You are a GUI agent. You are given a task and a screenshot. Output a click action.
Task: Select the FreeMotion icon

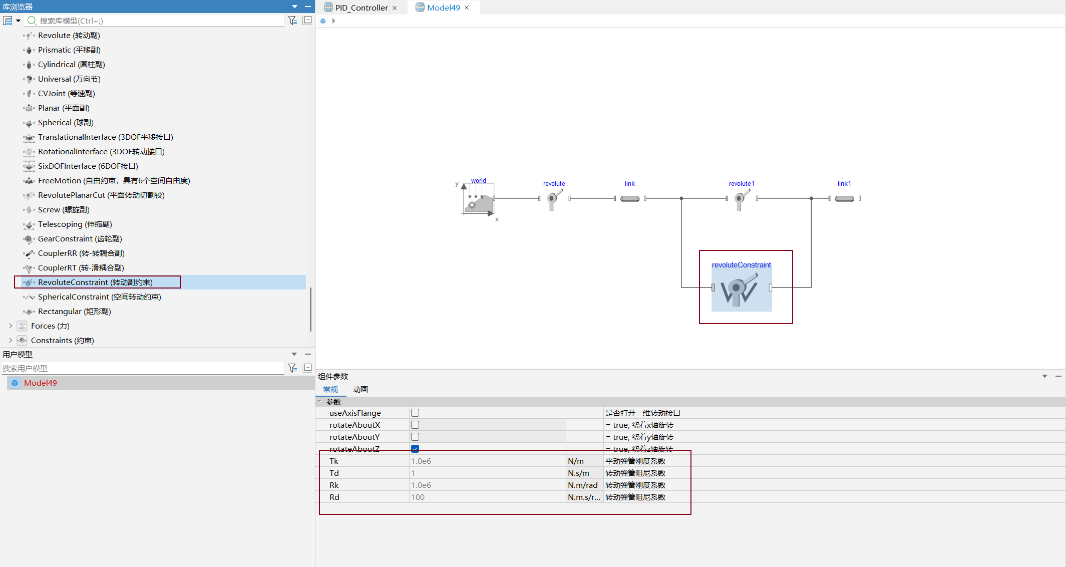point(29,181)
